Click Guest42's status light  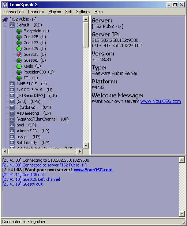(19, 60)
